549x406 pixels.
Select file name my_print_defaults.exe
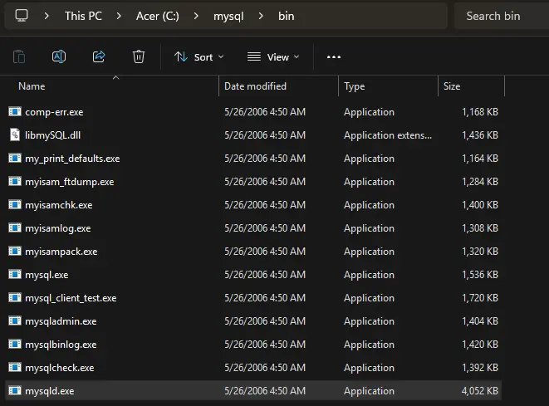pos(72,159)
